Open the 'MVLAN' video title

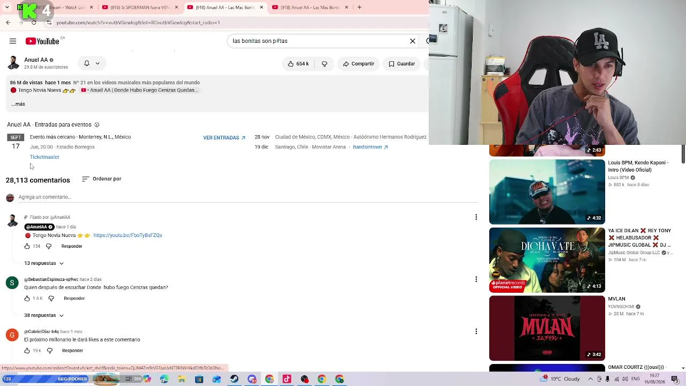click(x=617, y=299)
